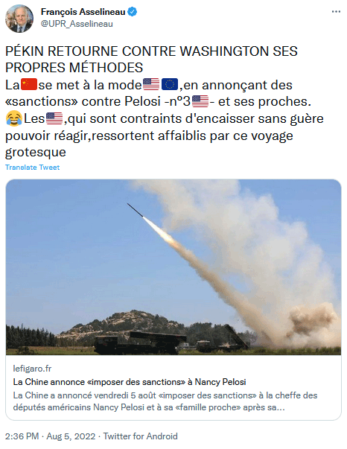Image resolution: width=347 pixels, height=449 pixels.
Task: Click the Aug 5, 2022 date
Action: 71,436
